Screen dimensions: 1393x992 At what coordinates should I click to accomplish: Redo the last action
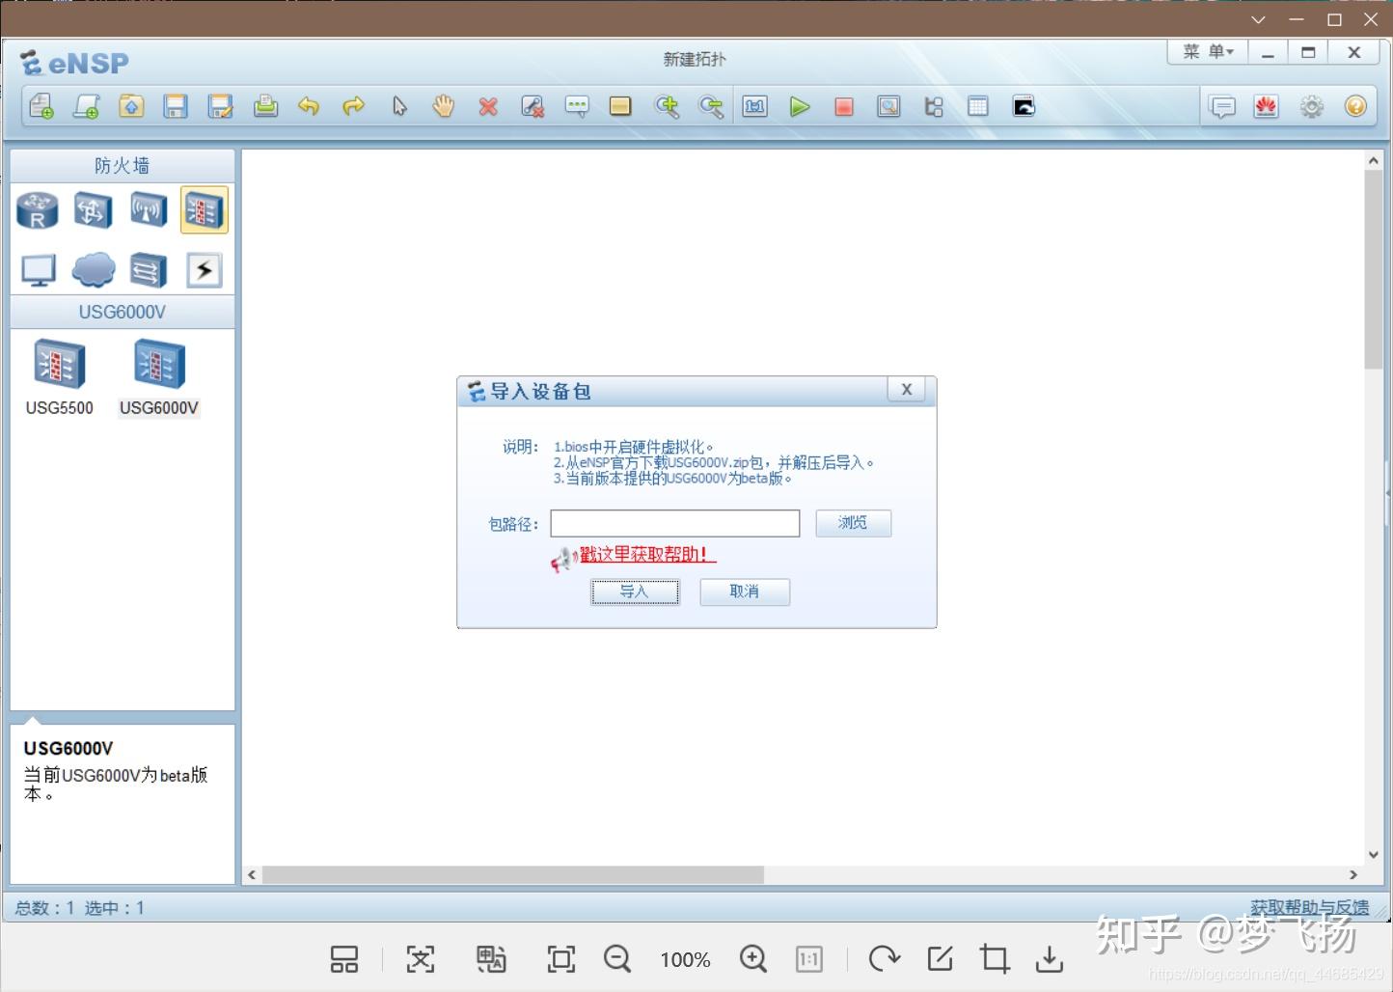click(x=353, y=106)
